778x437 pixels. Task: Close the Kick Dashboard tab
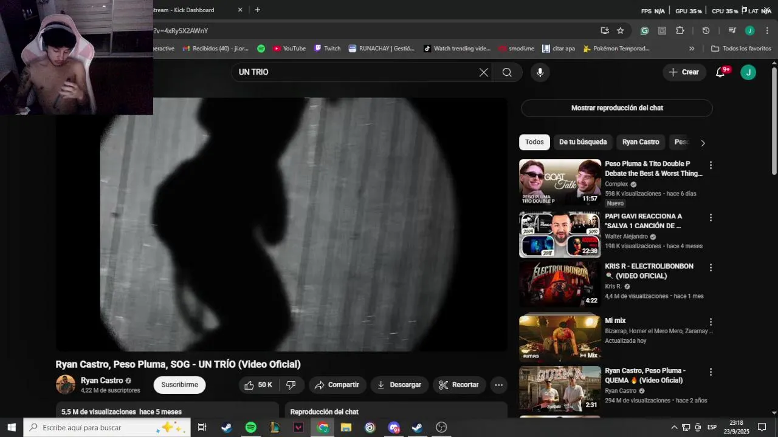click(x=240, y=10)
